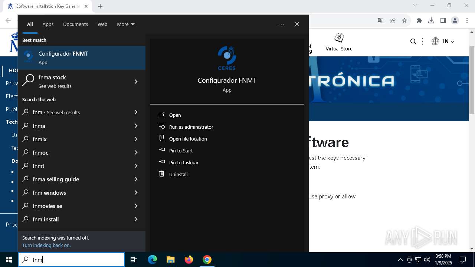Image resolution: width=475 pixels, height=267 pixels.
Task: Toggle Chrome side panel icon
Action: (443, 20)
